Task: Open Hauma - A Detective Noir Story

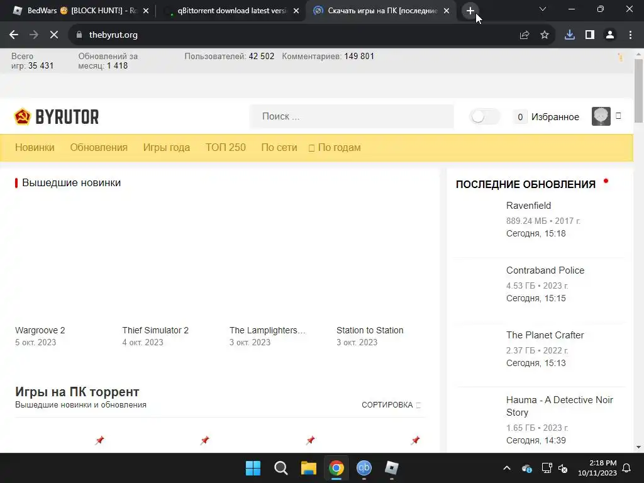Action: (x=559, y=406)
